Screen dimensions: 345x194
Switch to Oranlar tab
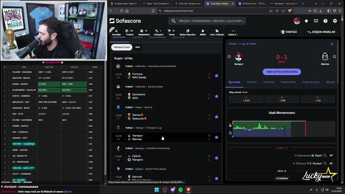coord(252,82)
